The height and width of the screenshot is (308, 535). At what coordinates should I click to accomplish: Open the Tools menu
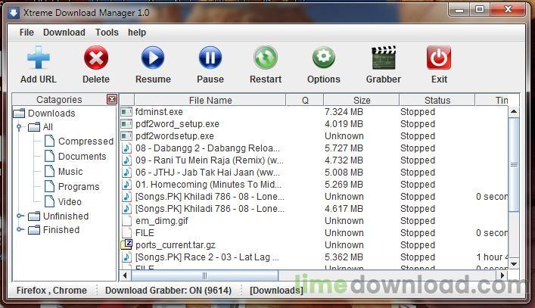[107, 32]
